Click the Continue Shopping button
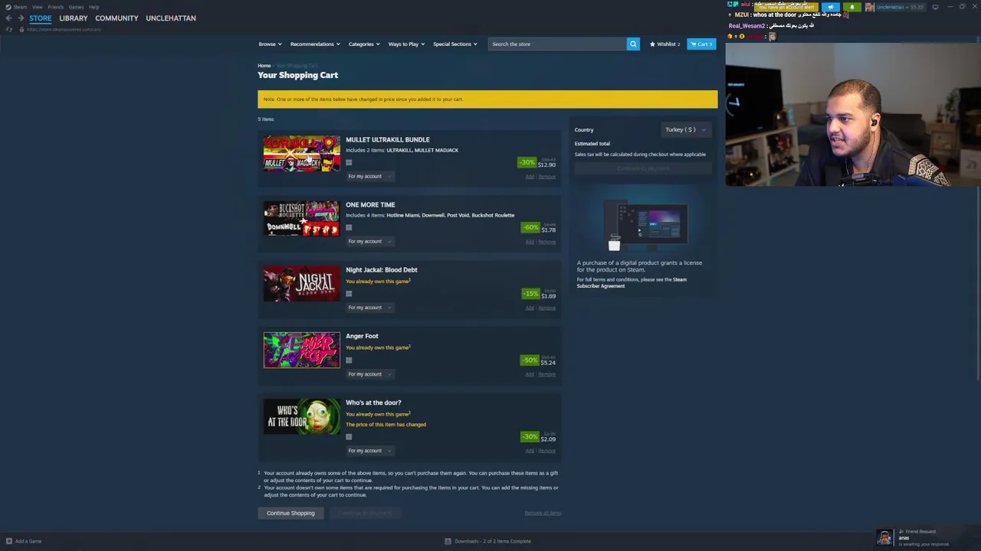The height and width of the screenshot is (551, 981). (x=290, y=513)
